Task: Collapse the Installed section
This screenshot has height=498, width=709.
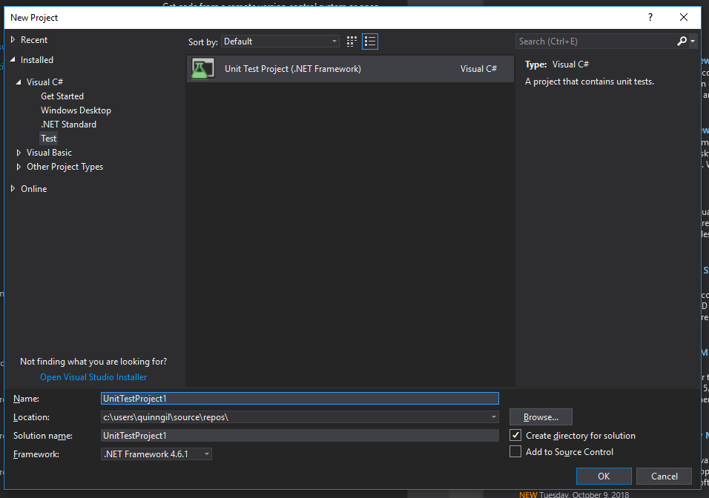Action: tap(12, 59)
